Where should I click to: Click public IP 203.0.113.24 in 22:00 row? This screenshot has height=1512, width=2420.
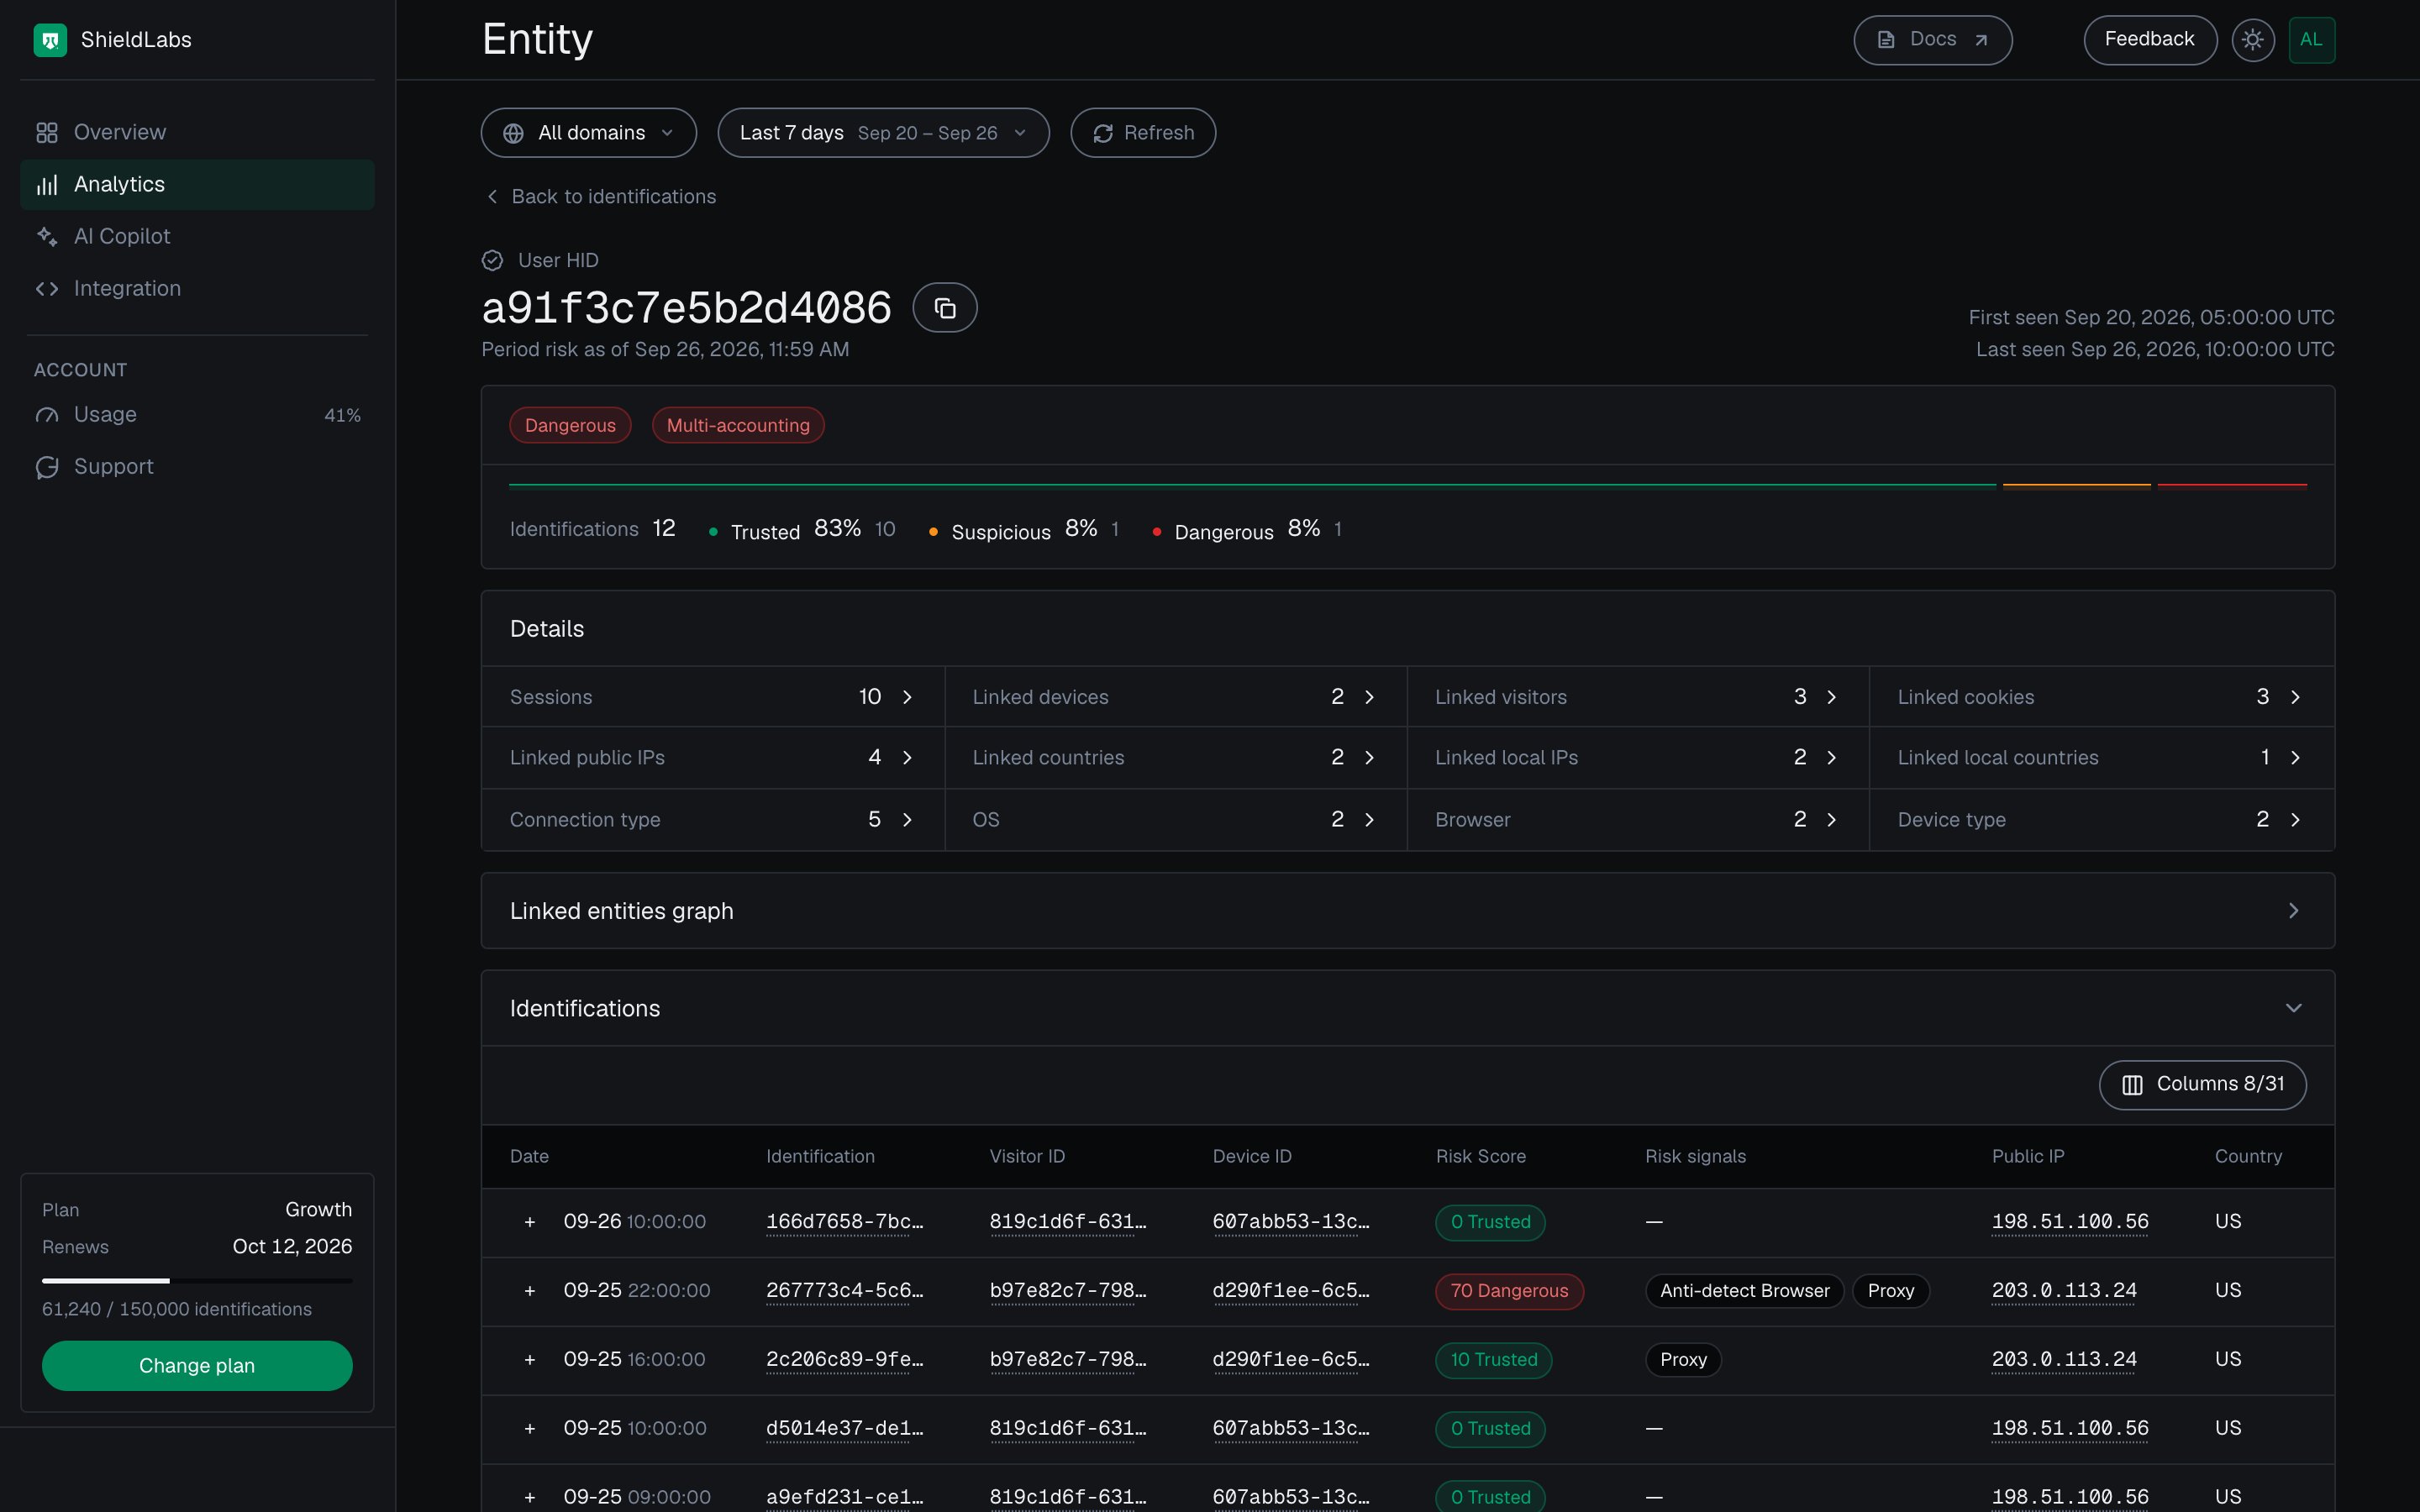tap(2064, 1291)
